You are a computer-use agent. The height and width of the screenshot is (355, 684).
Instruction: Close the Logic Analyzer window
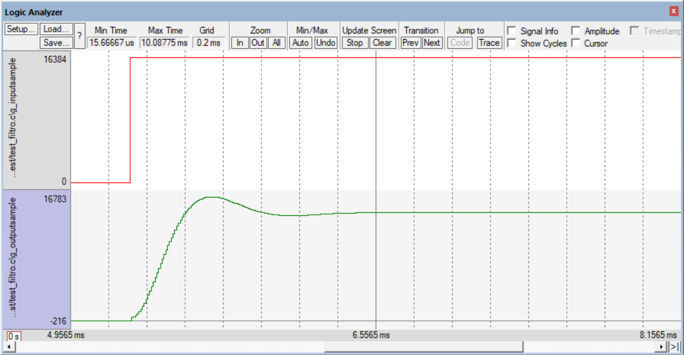(x=674, y=12)
